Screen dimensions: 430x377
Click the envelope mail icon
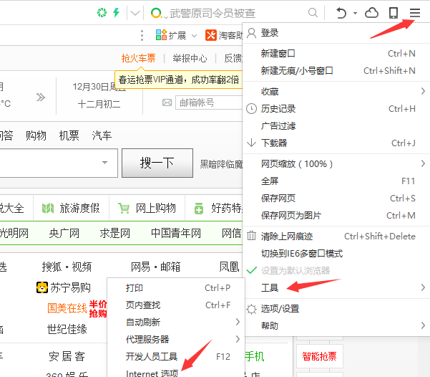point(167,102)
